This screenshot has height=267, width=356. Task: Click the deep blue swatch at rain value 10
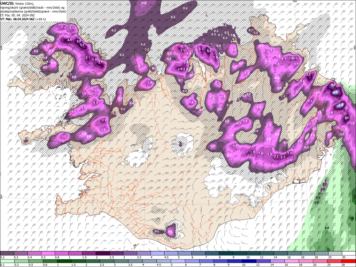(x=249, y=261)
